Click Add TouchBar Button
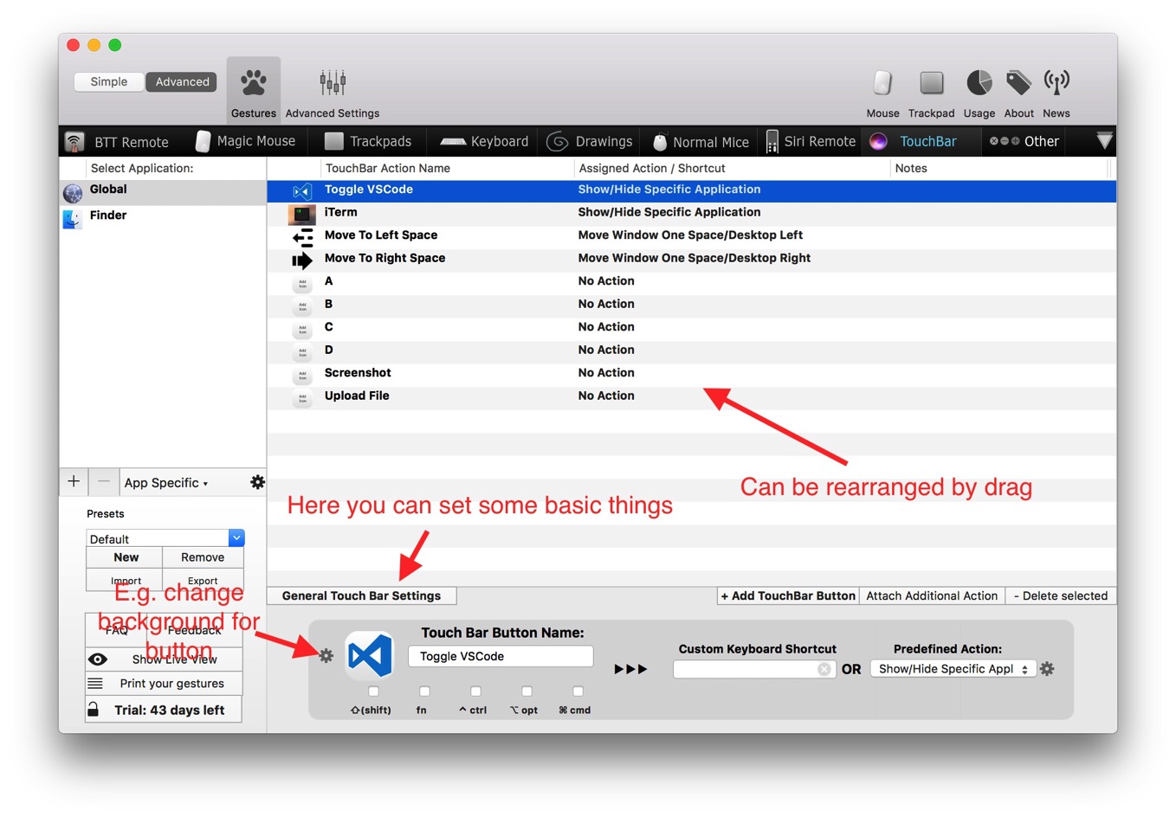 tap(788, 595)
